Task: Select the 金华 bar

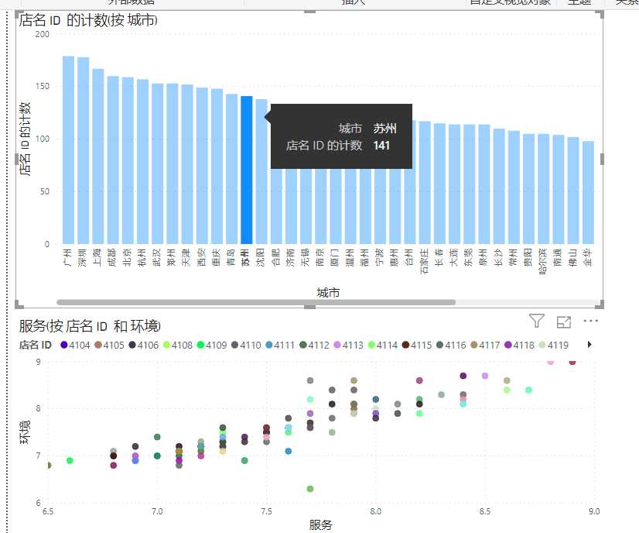Action: 588,192
